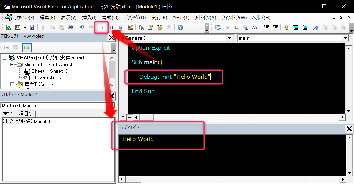This screenshot has height=184, width=354.
Task: Click the Immediate window scroll-up arrow
Action: [x=349, y=138]
